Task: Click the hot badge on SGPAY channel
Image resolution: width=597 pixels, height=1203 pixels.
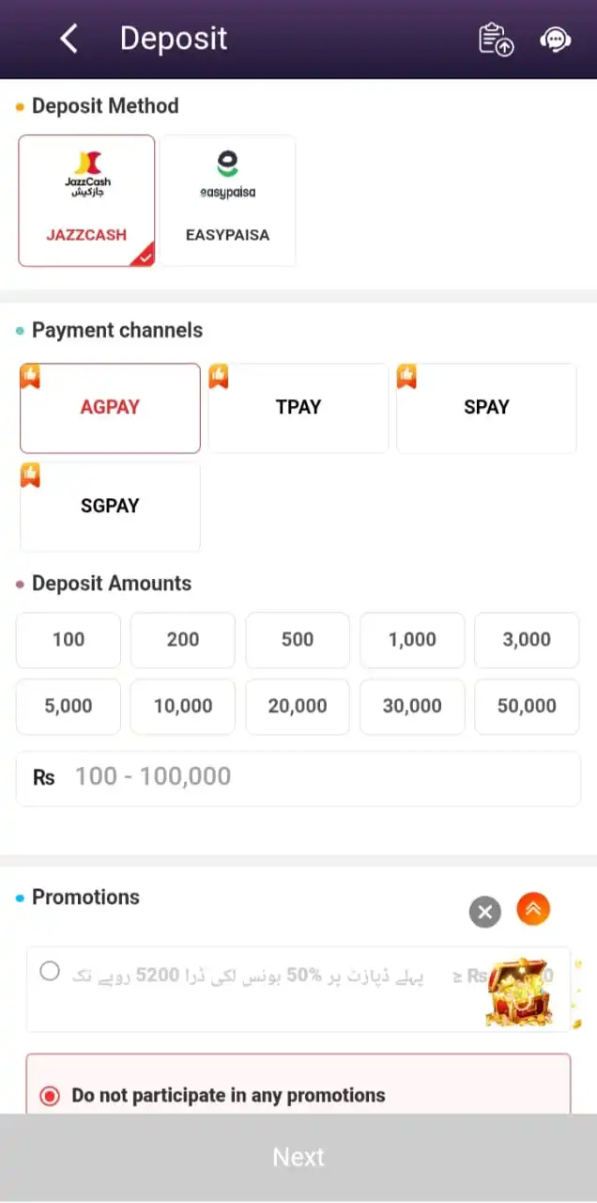Action: (29, 474)
